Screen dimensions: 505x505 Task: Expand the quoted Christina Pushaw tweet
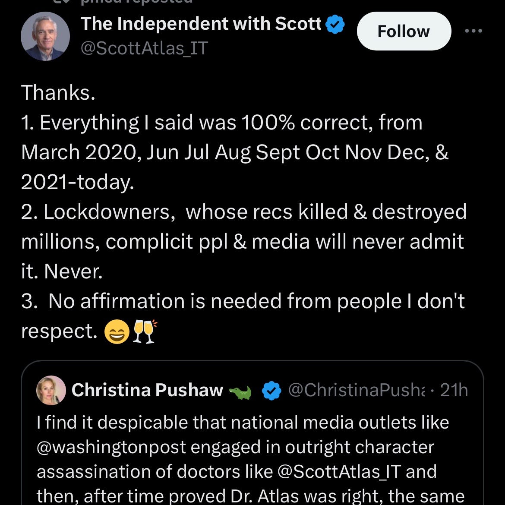click(252, 432)
